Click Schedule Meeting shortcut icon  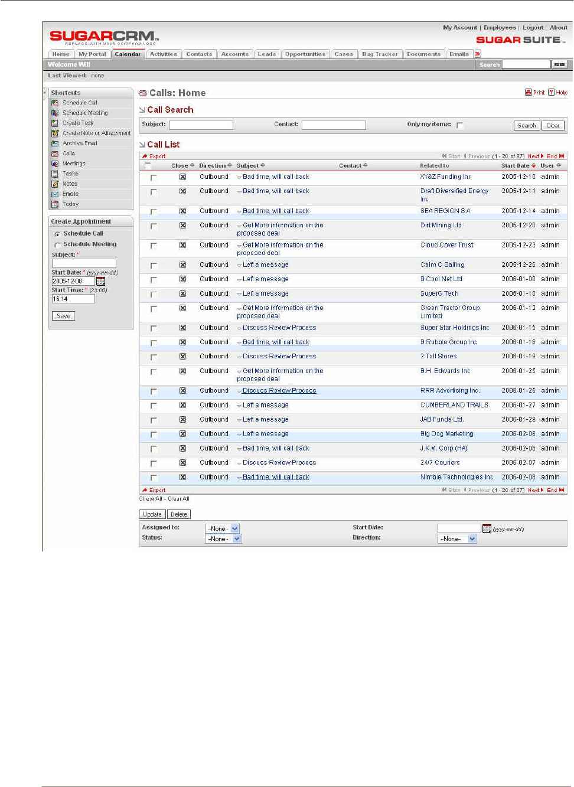pos(55,113)
